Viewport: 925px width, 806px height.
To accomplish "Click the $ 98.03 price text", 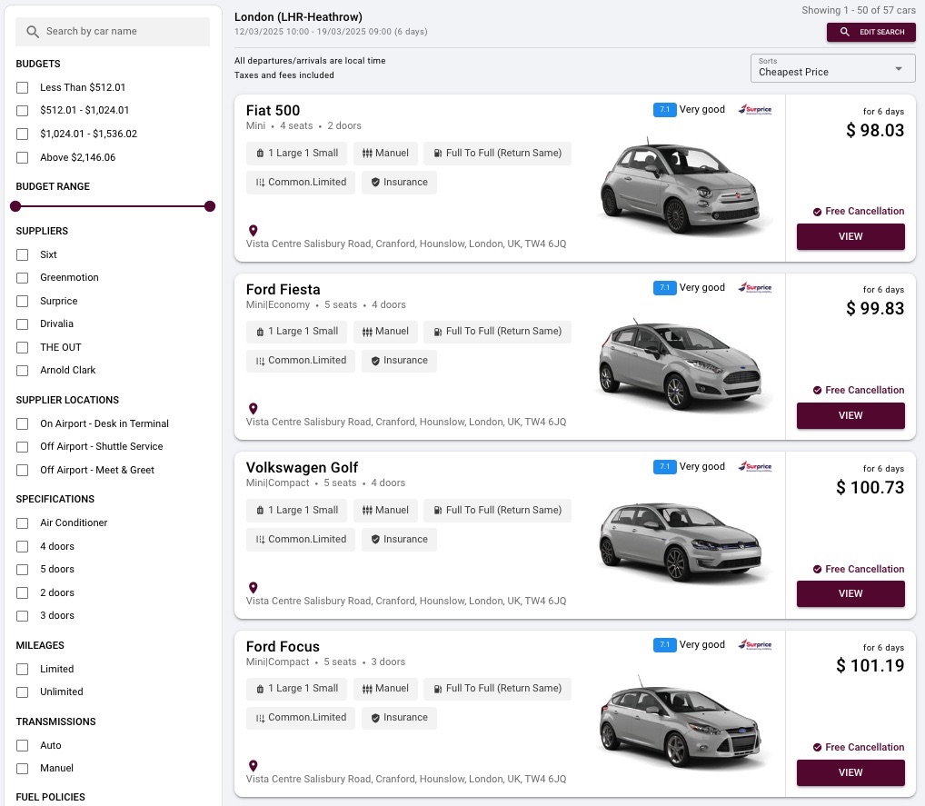I will tap(875, 131).
